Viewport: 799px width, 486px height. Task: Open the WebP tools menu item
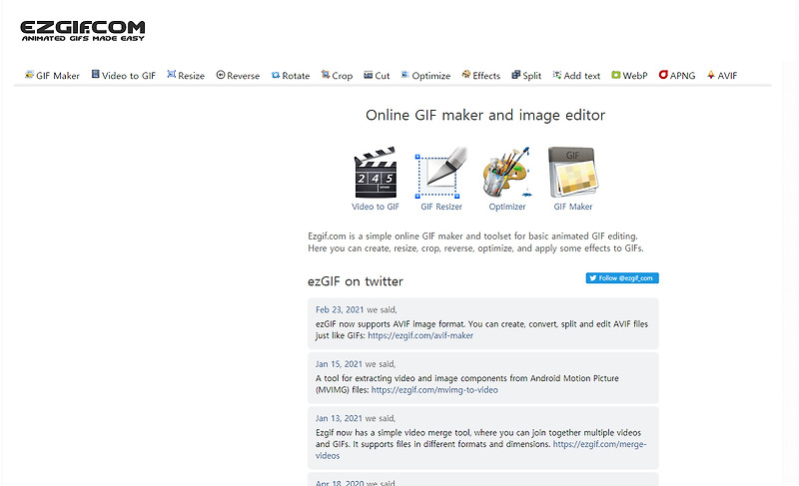(629, 75)
